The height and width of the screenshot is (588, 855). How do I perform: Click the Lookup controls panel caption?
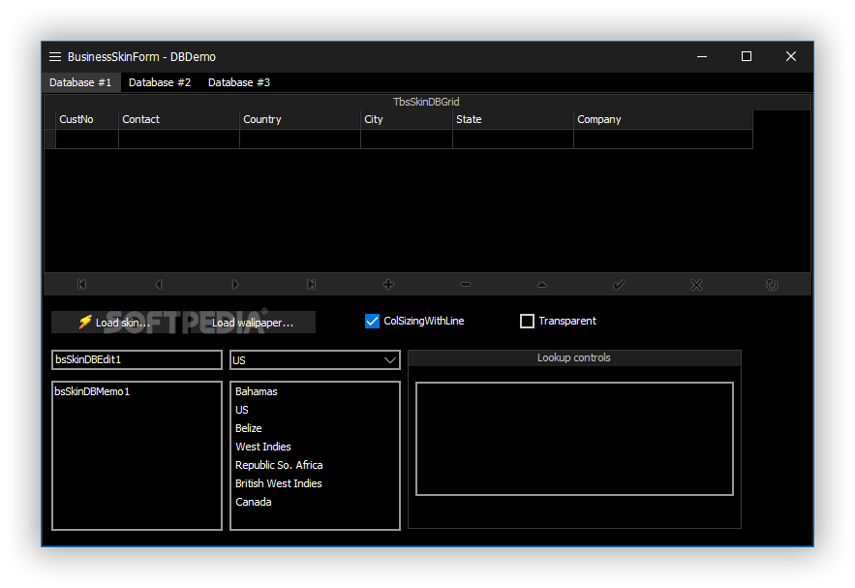pos(574,357)
